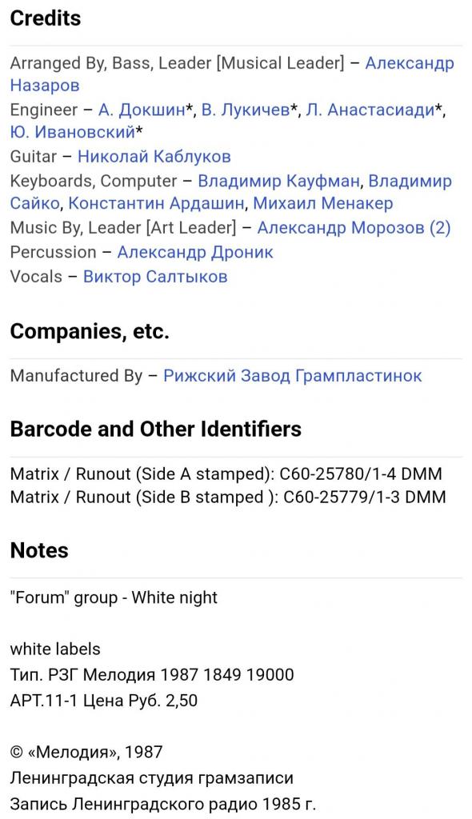This screenshot has width=472, height=819.
Task: Visit the Ю. Ивановский link
Action: 73,132
